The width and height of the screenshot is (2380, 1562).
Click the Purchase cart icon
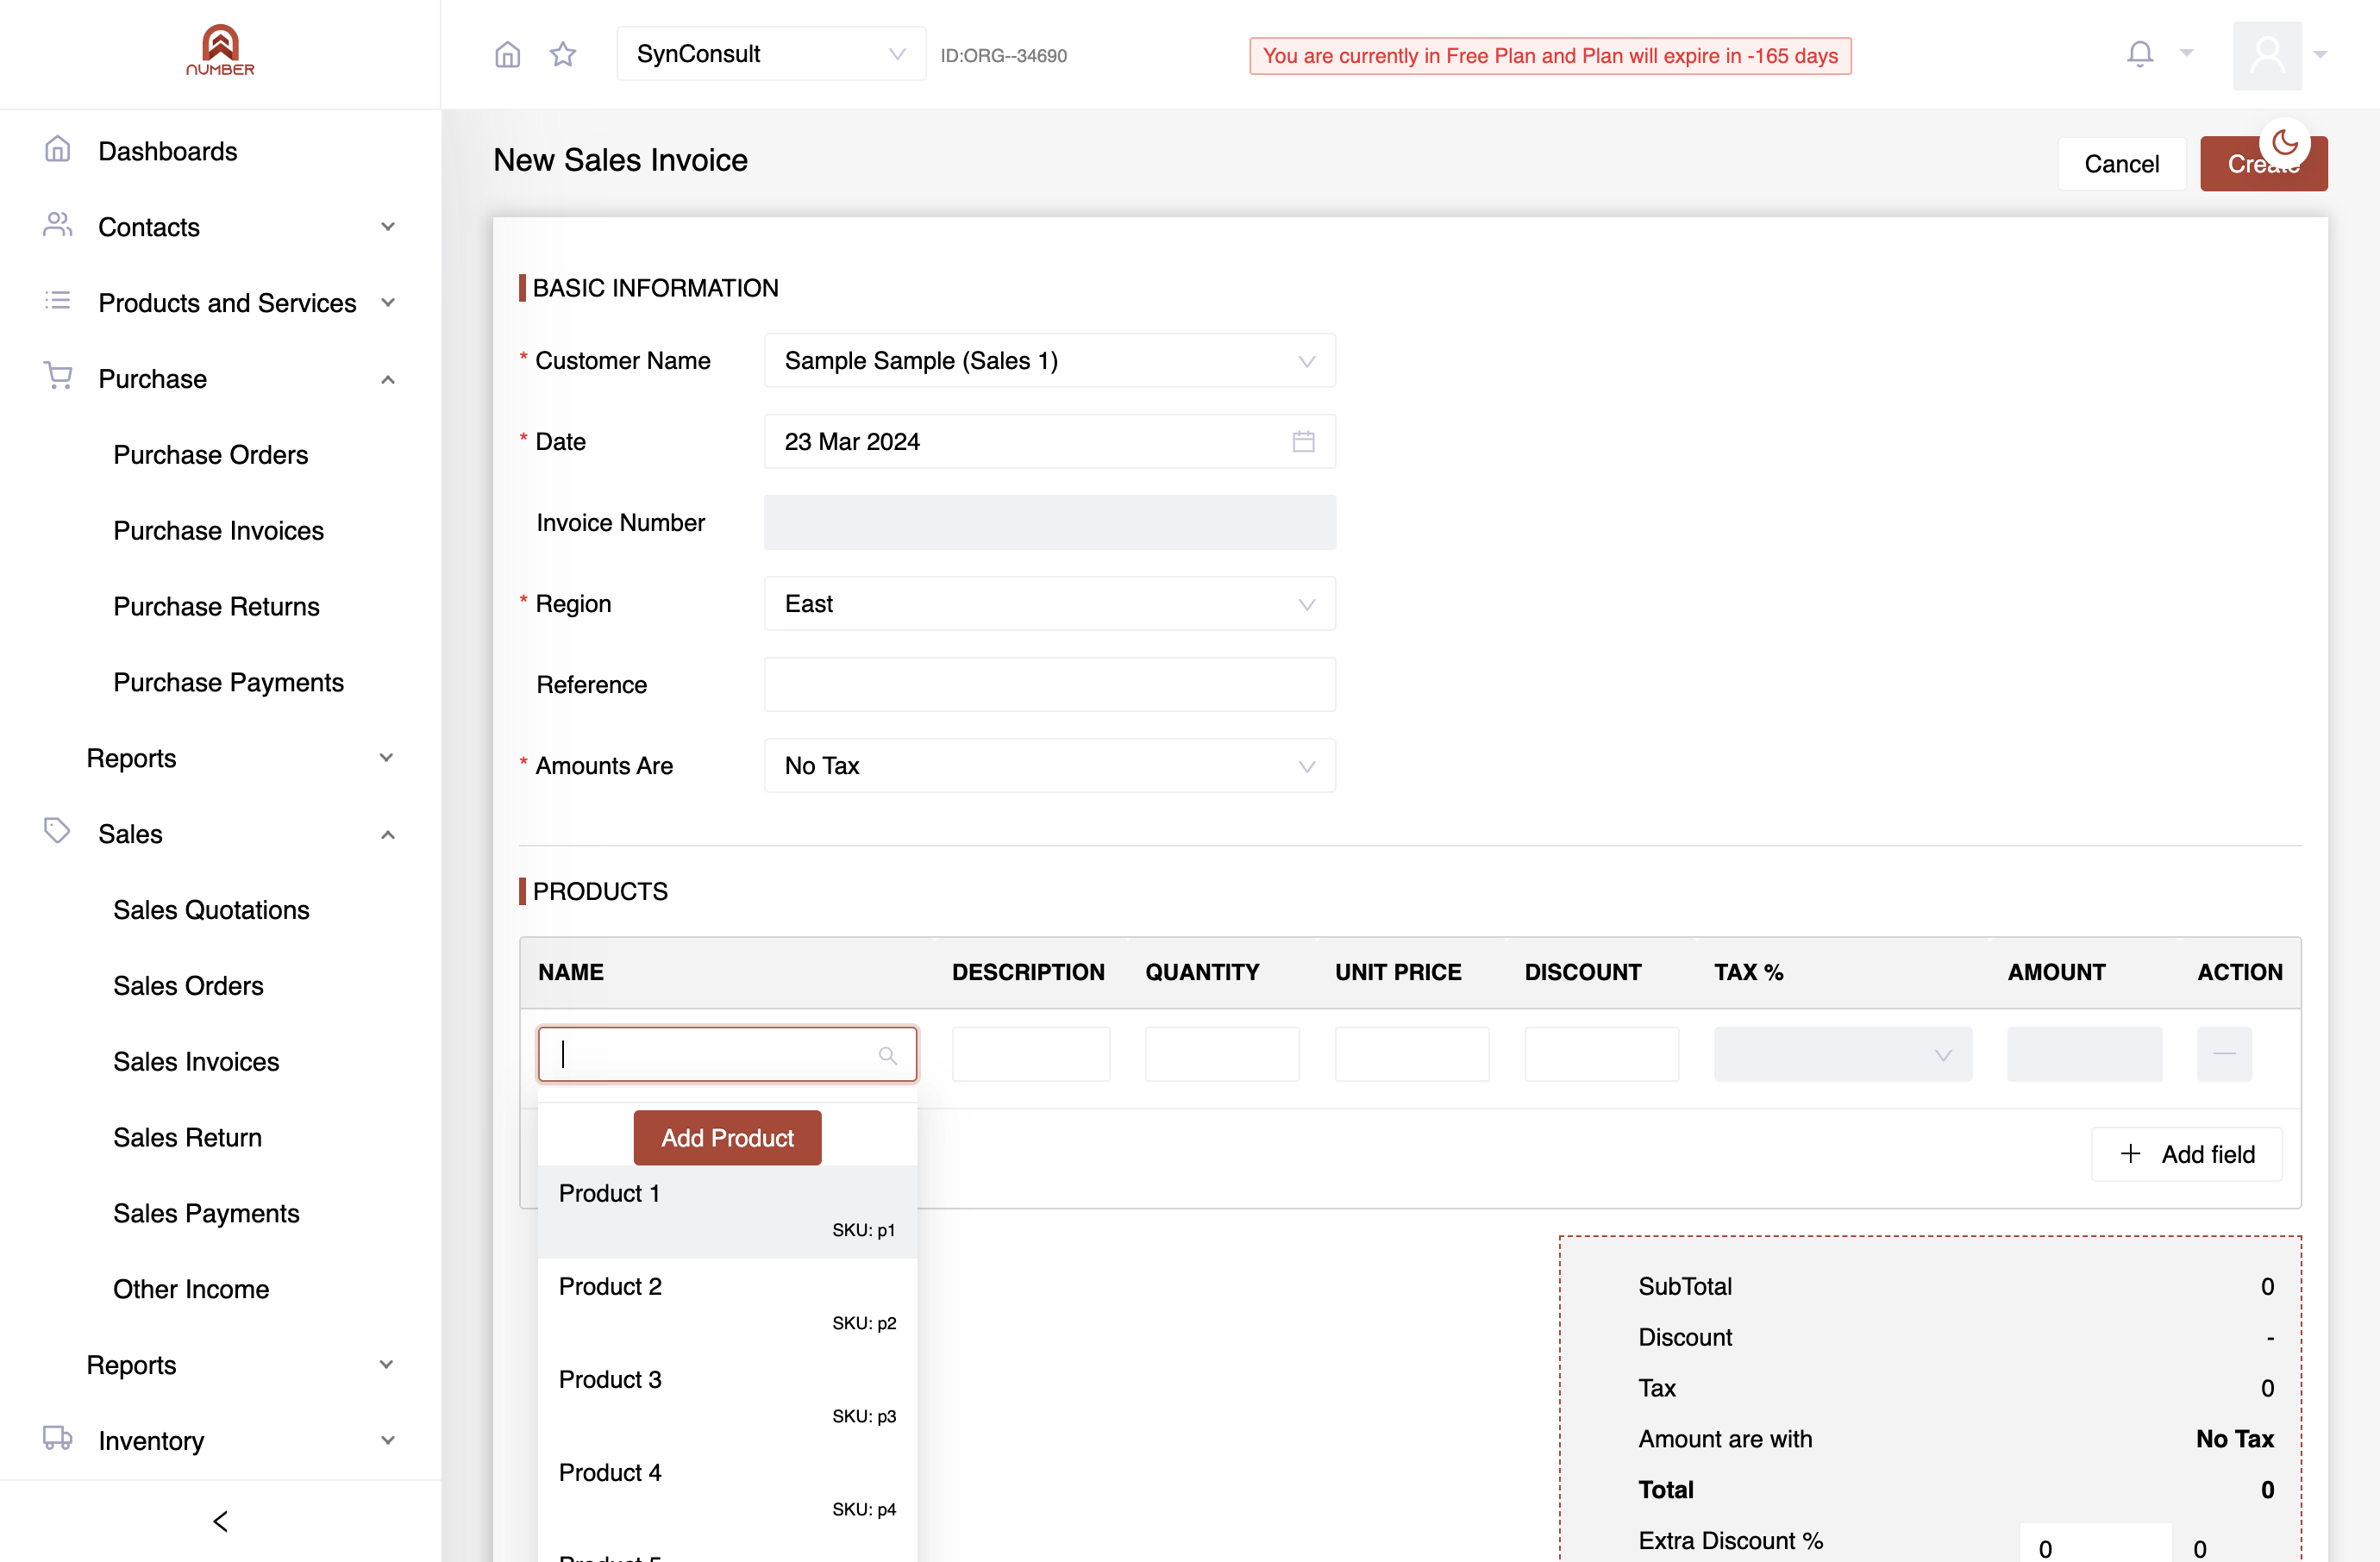[58, 377]
